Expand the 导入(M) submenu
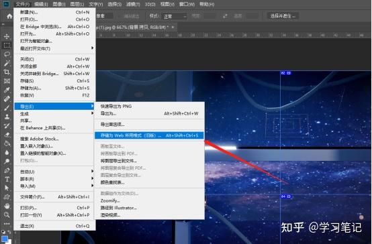 coord(55,186)
